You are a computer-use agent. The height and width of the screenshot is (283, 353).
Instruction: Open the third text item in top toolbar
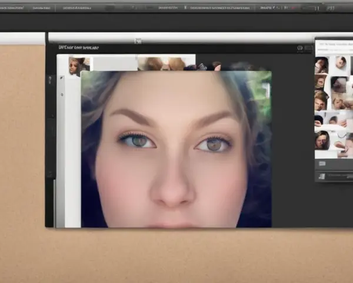click(76, 8)
